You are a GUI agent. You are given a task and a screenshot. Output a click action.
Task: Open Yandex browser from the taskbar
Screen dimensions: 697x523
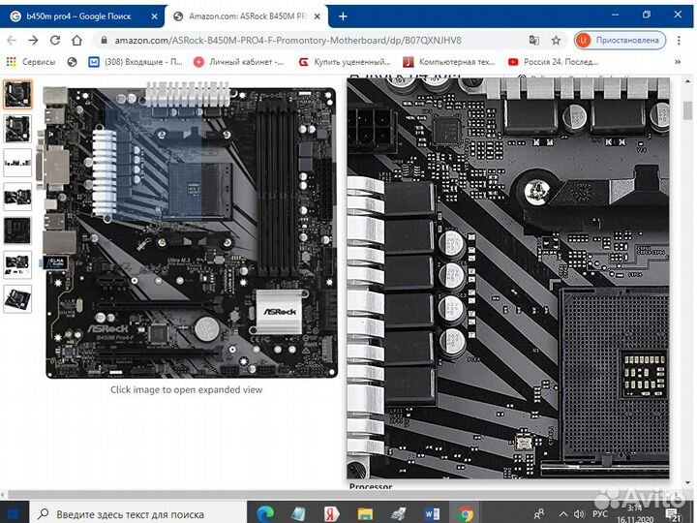coord(332,513)
